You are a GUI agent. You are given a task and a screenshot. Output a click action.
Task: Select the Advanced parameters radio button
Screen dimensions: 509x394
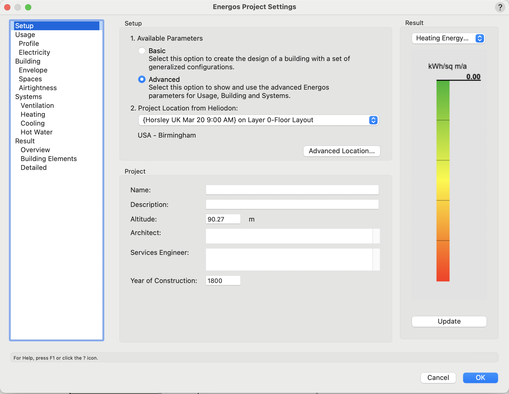coord(142,79)
